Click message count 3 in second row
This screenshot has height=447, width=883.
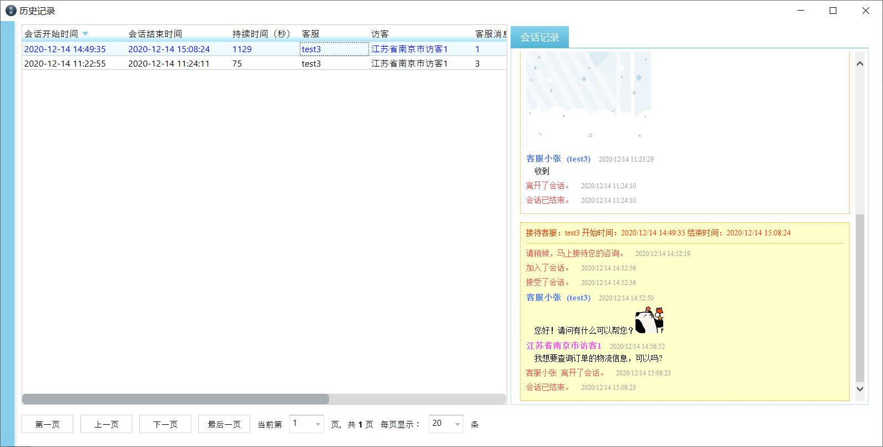[x=477, y=63]
